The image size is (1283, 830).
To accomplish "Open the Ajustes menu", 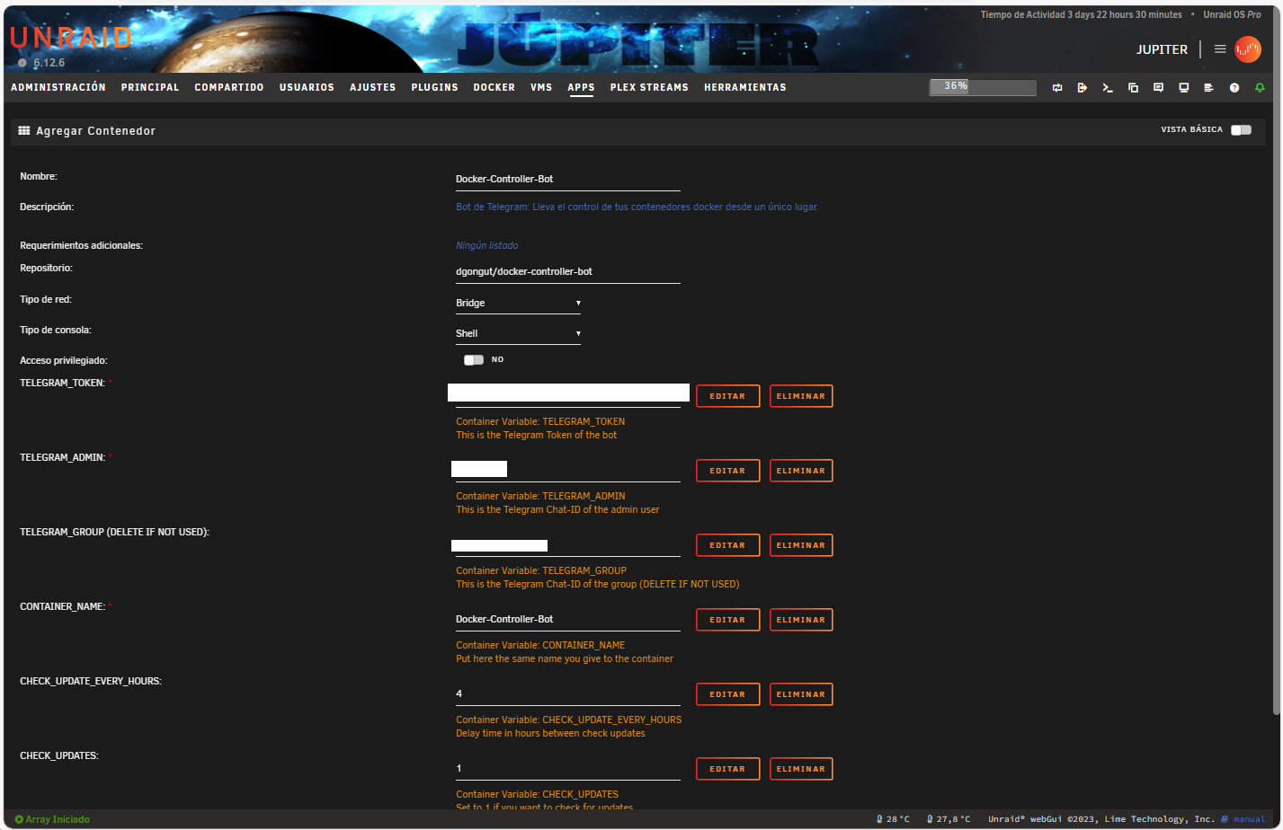I will [x=373, y=87].
